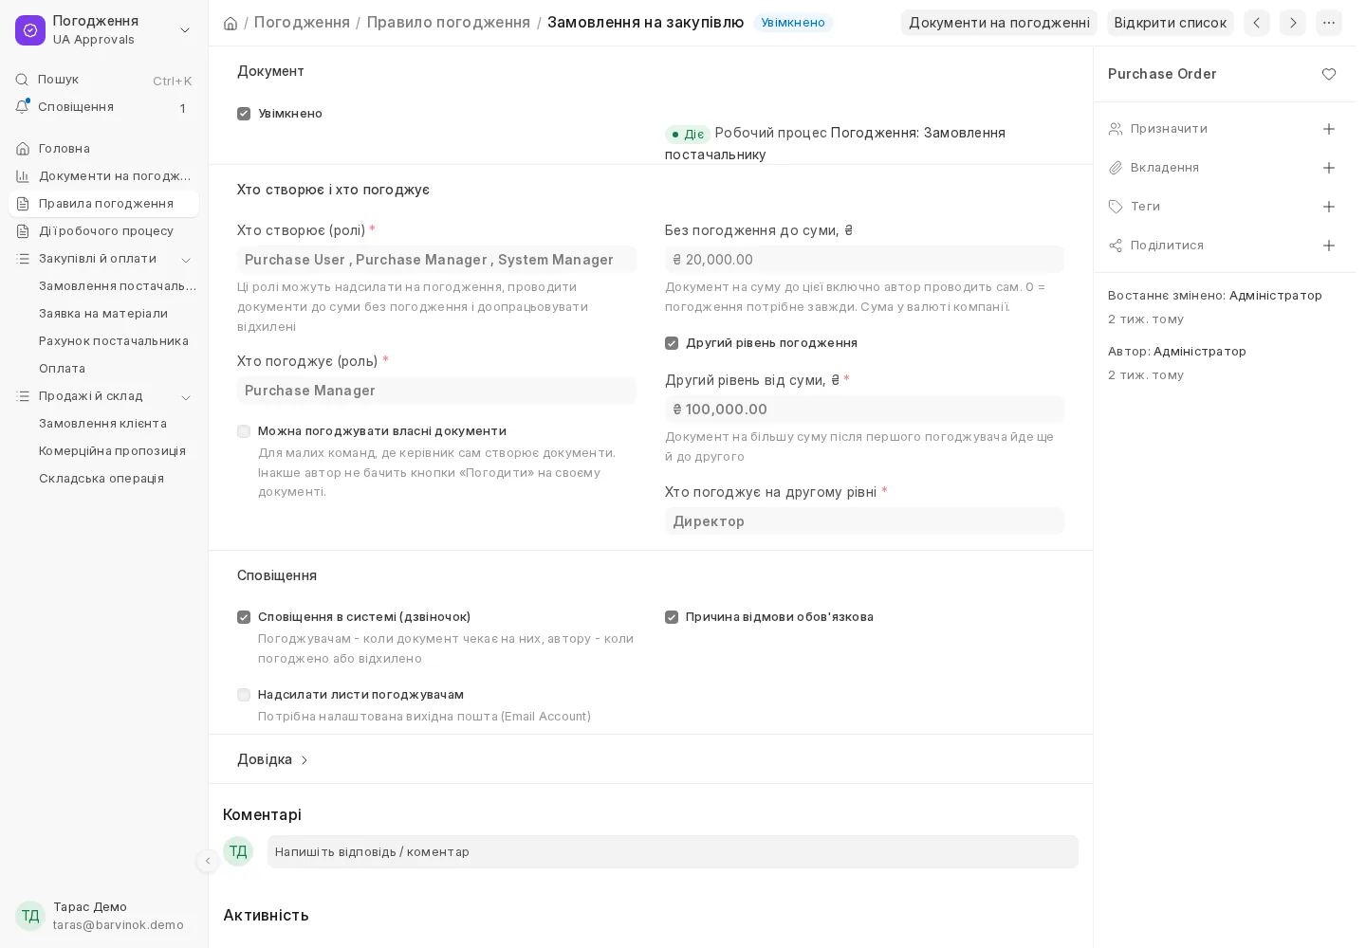Add assignee with Призначити plus icon

pyautogui.click(x=1329, y=129)
